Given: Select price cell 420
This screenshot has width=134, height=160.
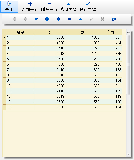Looking at the screenshot, I should coord(111,59).
